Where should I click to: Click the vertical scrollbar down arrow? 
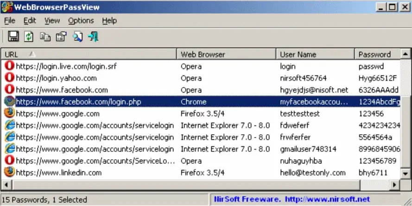(x=406, y=174)
